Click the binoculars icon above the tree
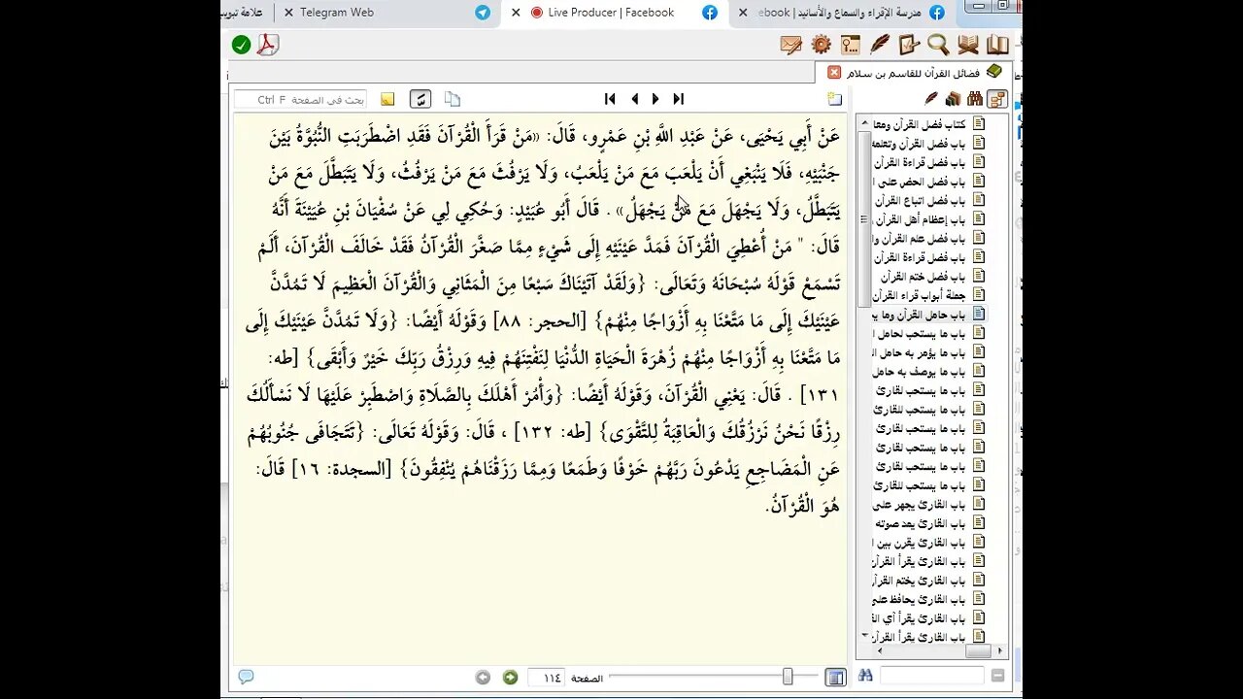The height and width of the screenshot is (699, 1243). pyautogui.click(x=974, y=99)
